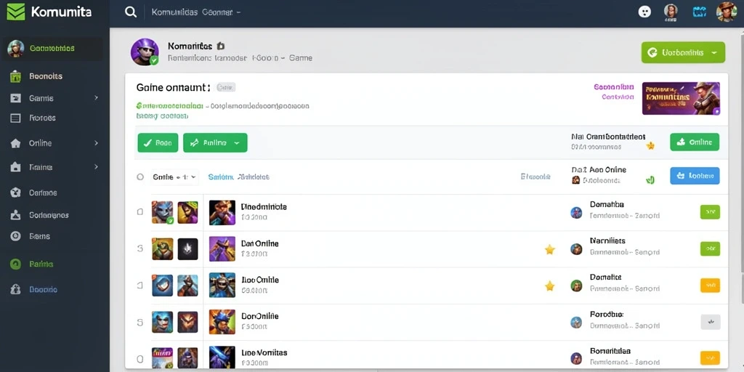Select Gorianenos in the sidebar
The width and height of the screenshot is (744, 372).
click(49, 215)
